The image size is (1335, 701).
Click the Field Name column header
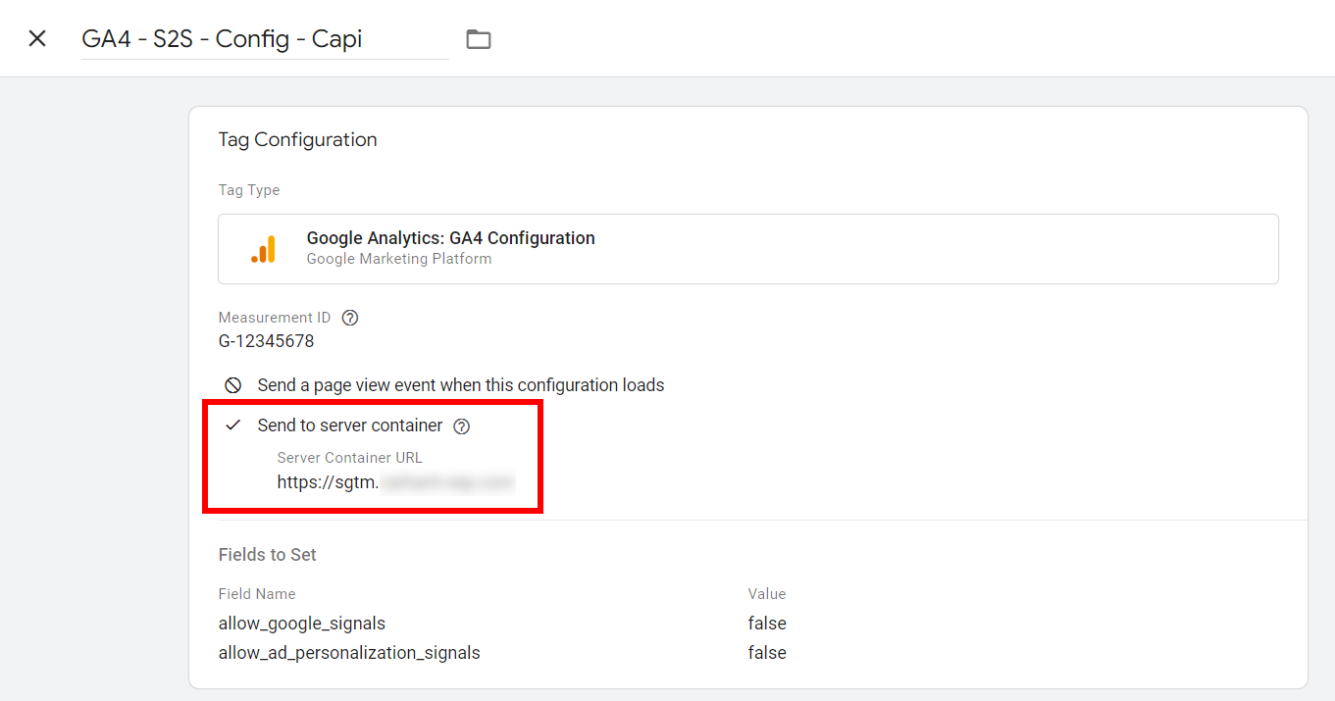(257, 593)
